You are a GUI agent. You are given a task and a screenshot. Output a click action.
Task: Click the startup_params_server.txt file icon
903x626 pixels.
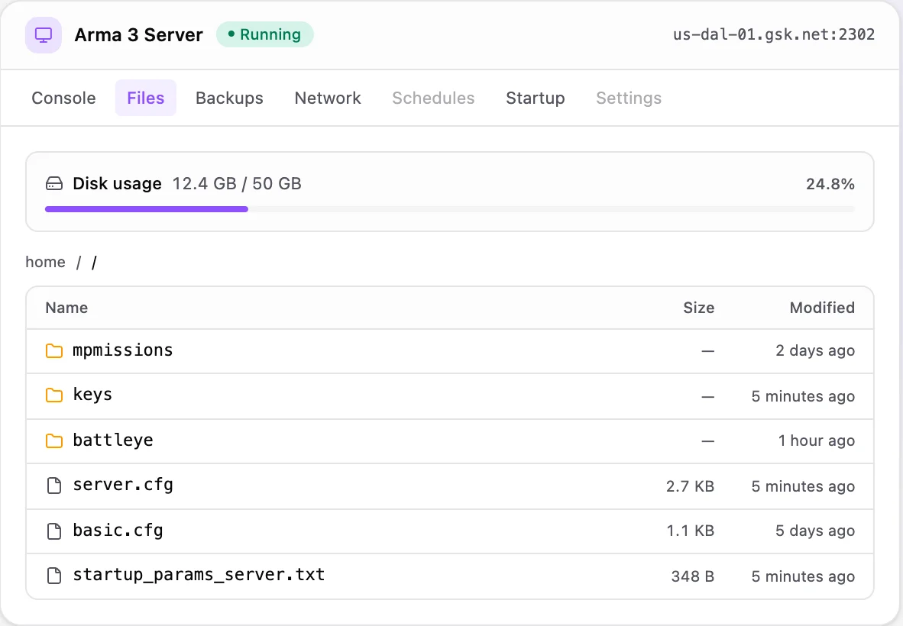[x=54, y=576]
